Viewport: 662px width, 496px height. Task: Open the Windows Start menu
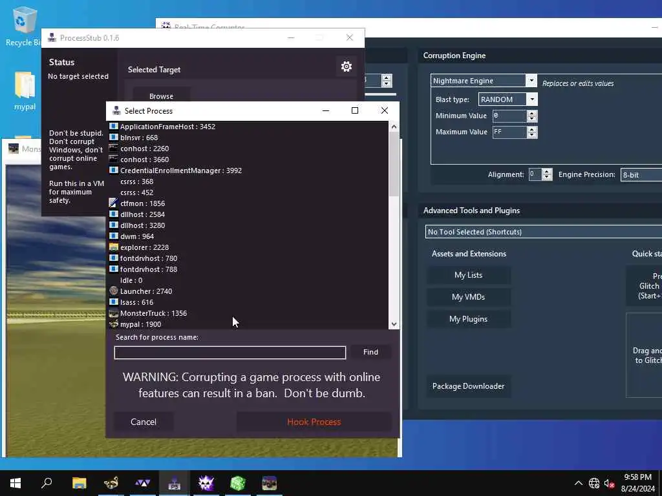tap(16, 483)
